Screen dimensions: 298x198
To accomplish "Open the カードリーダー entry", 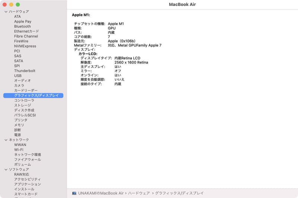I will 26,91.
